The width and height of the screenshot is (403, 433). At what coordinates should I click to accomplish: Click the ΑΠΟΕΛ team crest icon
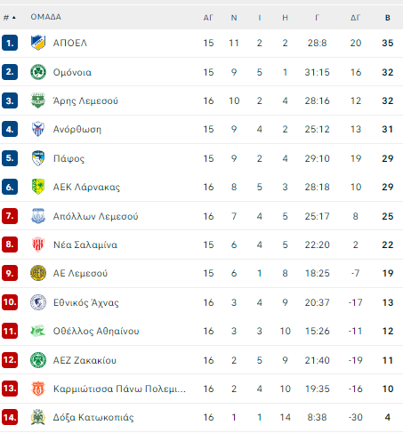(38, 43)
